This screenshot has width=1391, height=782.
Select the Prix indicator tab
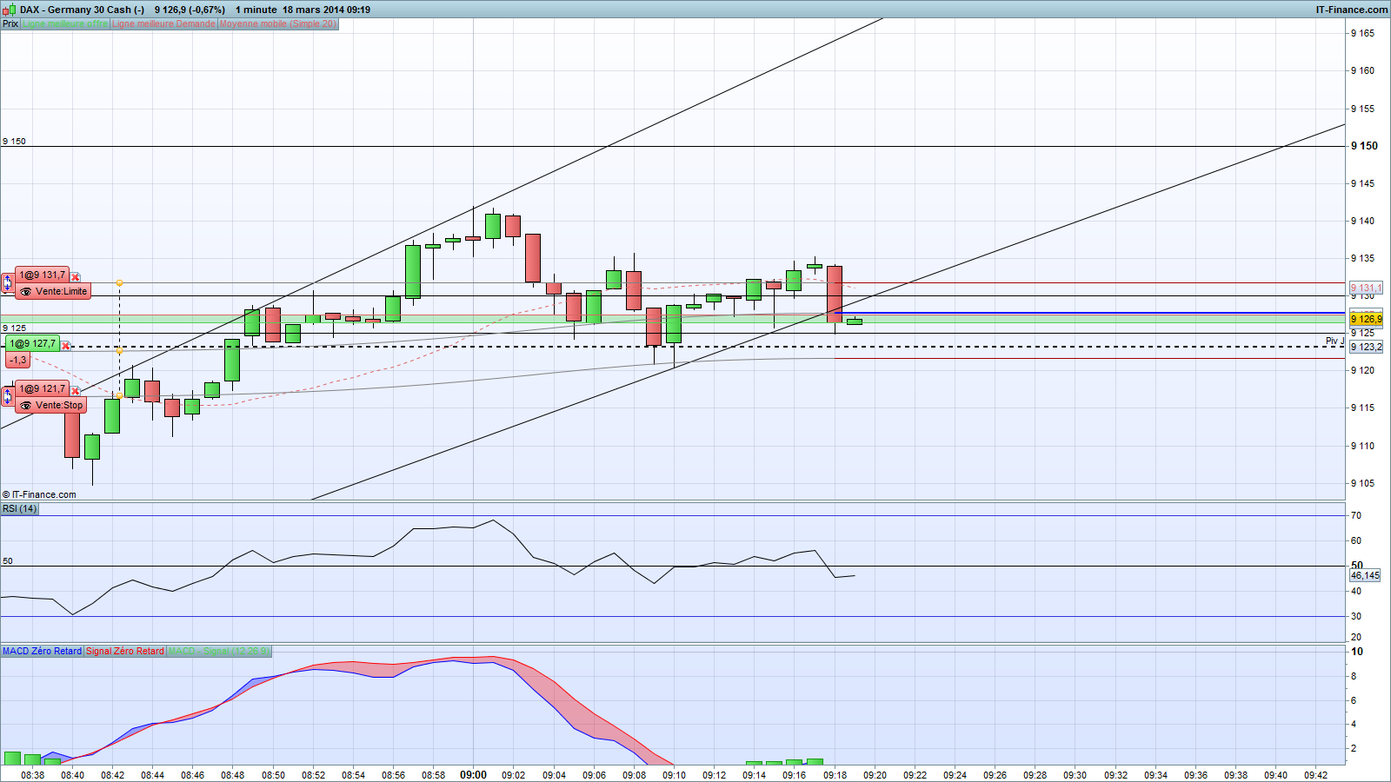(x=10, y=23)
